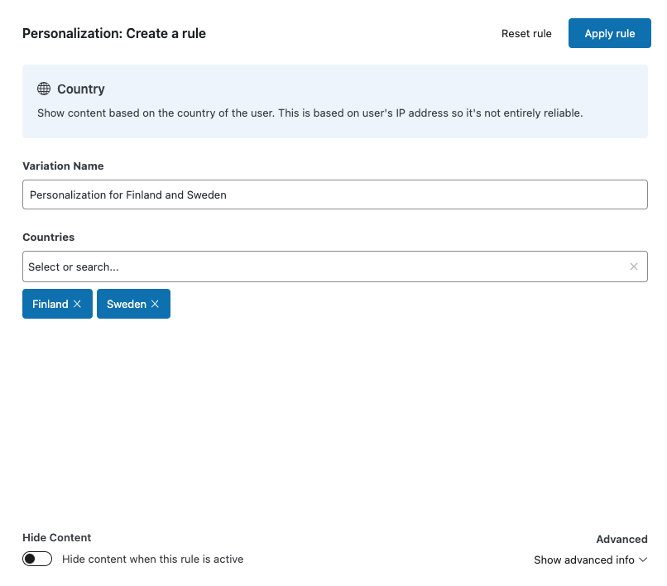667x586 pixels.
Task: Click the chevron next to Show advanced info
Action: tap(643, 560)
